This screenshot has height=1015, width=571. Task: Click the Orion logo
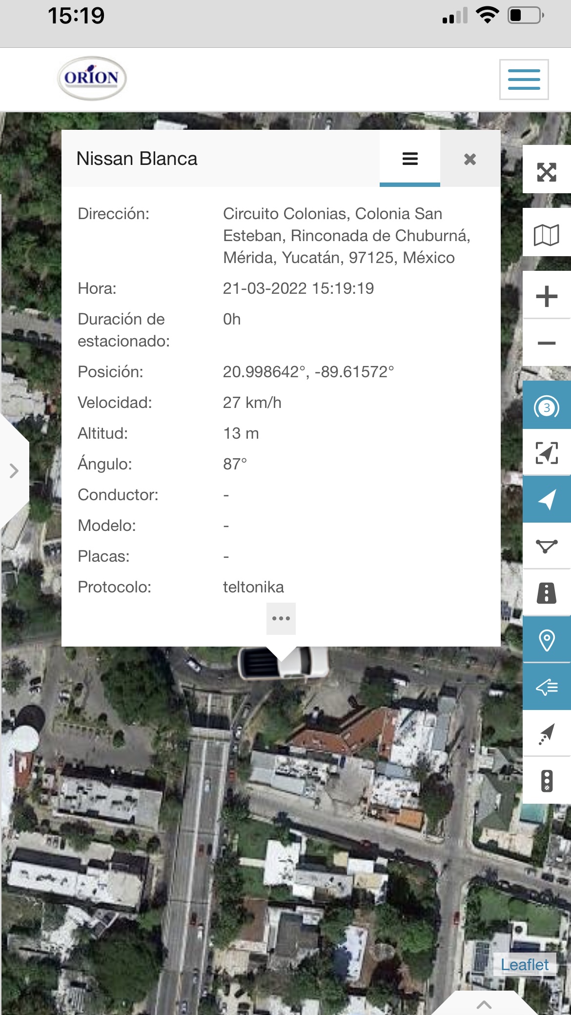pyautogui.click(x=92, y=78)
